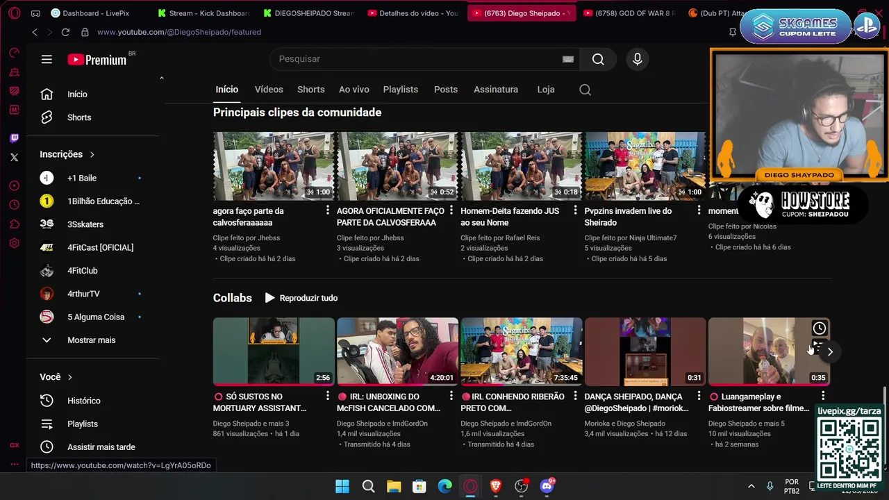Go back in browser history
Screen dimensions: 889x500
click(x=35, y=32)
